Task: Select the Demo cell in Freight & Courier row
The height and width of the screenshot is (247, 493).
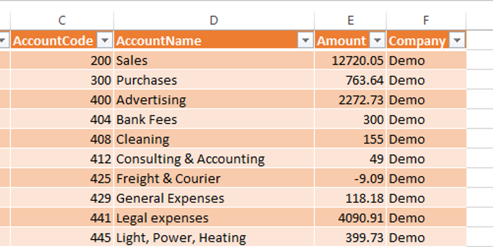Action: (x=426, y=178)
